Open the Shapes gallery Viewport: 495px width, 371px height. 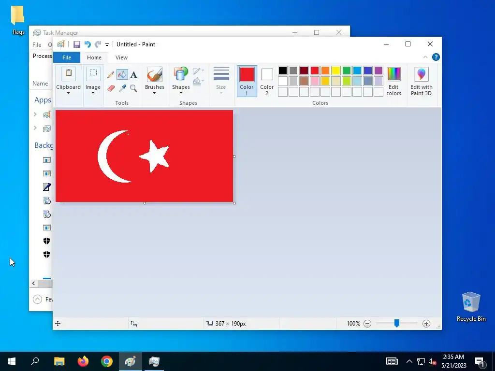(x=181, y=74)
